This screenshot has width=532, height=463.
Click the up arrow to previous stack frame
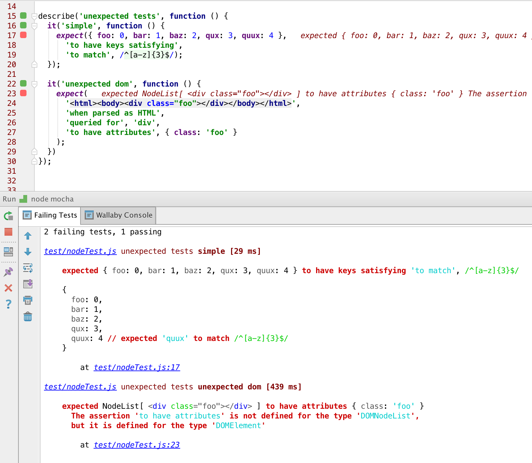(x=28, y=236)
